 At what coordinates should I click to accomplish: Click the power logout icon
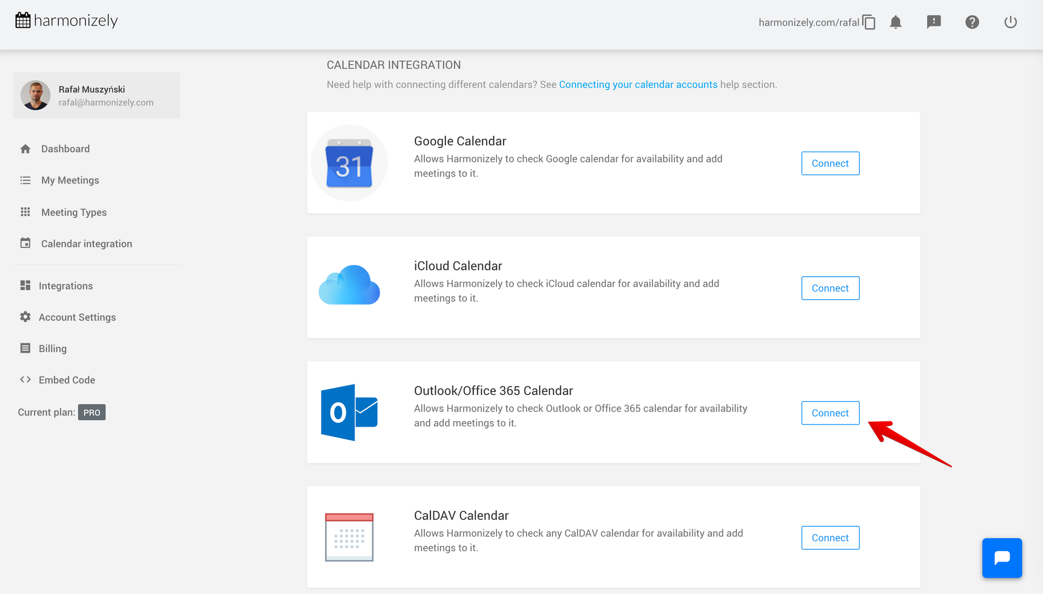point(1010,22)
